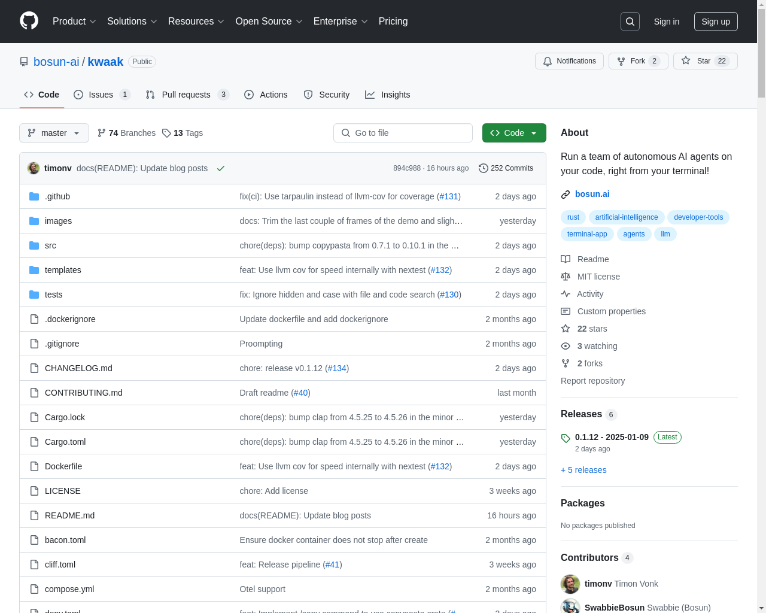766x613 pixels.
Task: Click the Sign up button
Action: [x=716, y=22]
